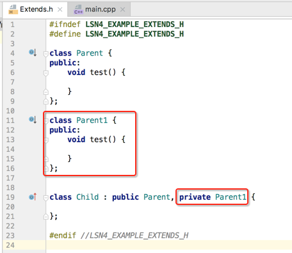
Task: Click the C++ file icon on main.cpp tab
Action: 78,10
